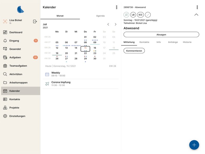Click the airplane icon beside Corona Impfung
Screen dimensions: 205x154
coord(47,84)
